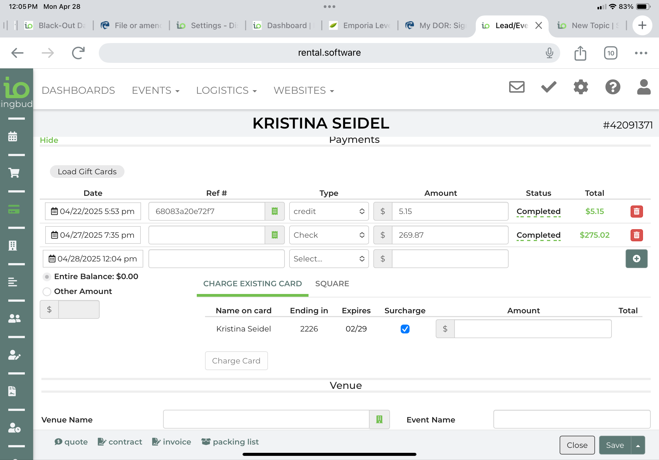Open the envelope messages icon in header
Screen dimensions: 659x460
pyautogui.click(x=517, y=87)
